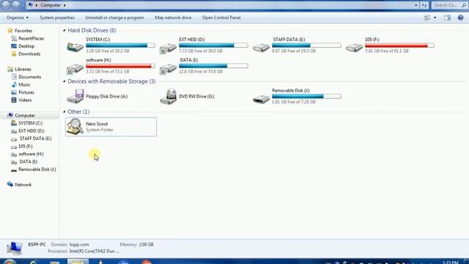469x264 pixels.
Task: Open the address bar history dropdown
Action: pos(416,5)
